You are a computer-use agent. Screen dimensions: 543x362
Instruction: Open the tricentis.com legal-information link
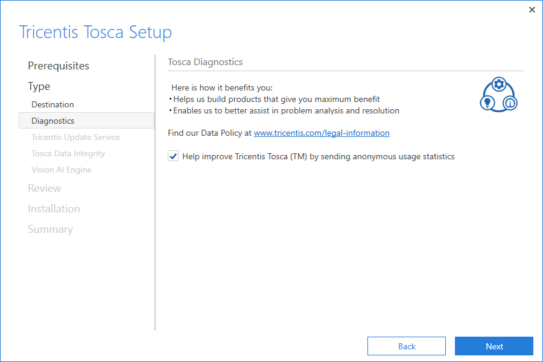[x=322, y=133]
